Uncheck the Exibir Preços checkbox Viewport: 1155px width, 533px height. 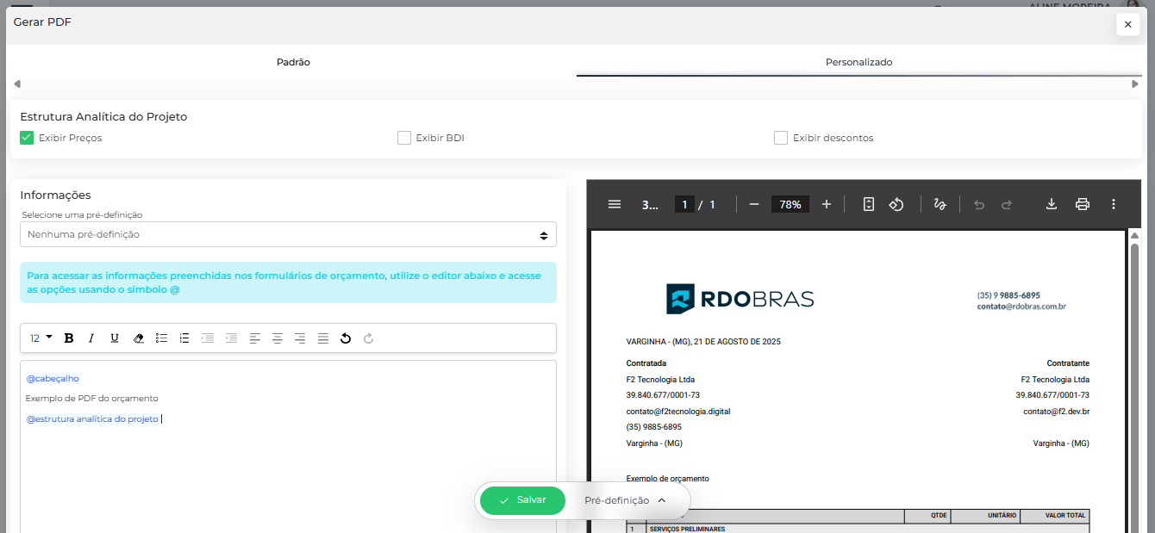(27, 138)
